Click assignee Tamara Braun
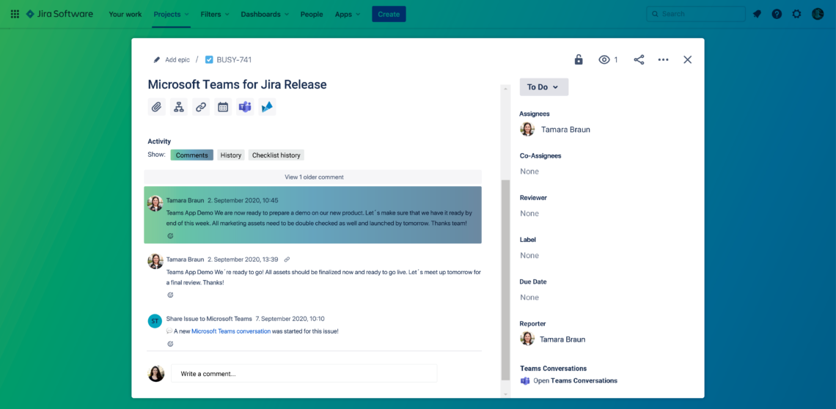The image size is (836, 409). 565,130
